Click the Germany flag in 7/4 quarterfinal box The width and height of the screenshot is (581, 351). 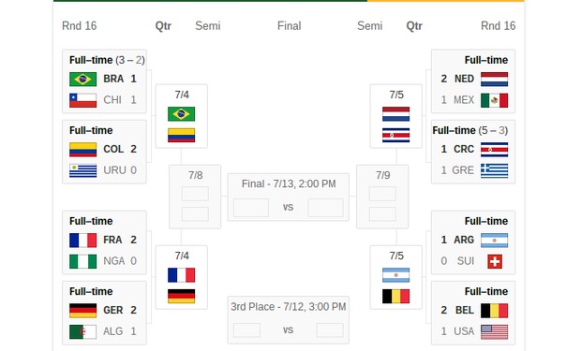pos(181,296)
